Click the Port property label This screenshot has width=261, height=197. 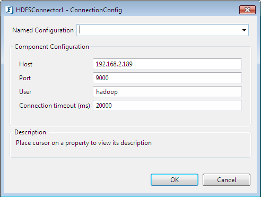[x=25, y=78]
